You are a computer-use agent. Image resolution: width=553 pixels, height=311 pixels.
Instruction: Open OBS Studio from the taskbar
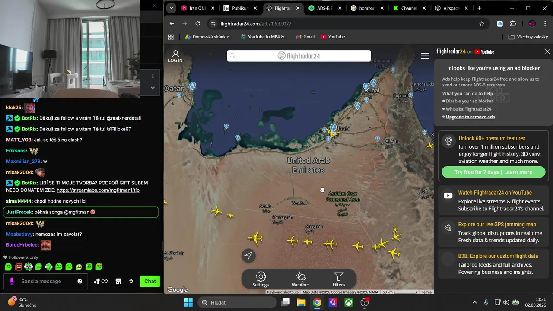(x=365, y=302)
